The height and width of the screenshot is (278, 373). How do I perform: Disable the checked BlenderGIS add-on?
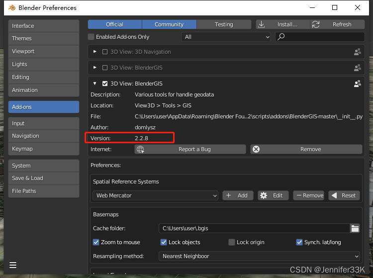tap(104, 84)
